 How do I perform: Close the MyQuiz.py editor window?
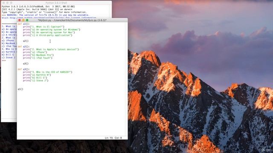(x=20, y=20)
